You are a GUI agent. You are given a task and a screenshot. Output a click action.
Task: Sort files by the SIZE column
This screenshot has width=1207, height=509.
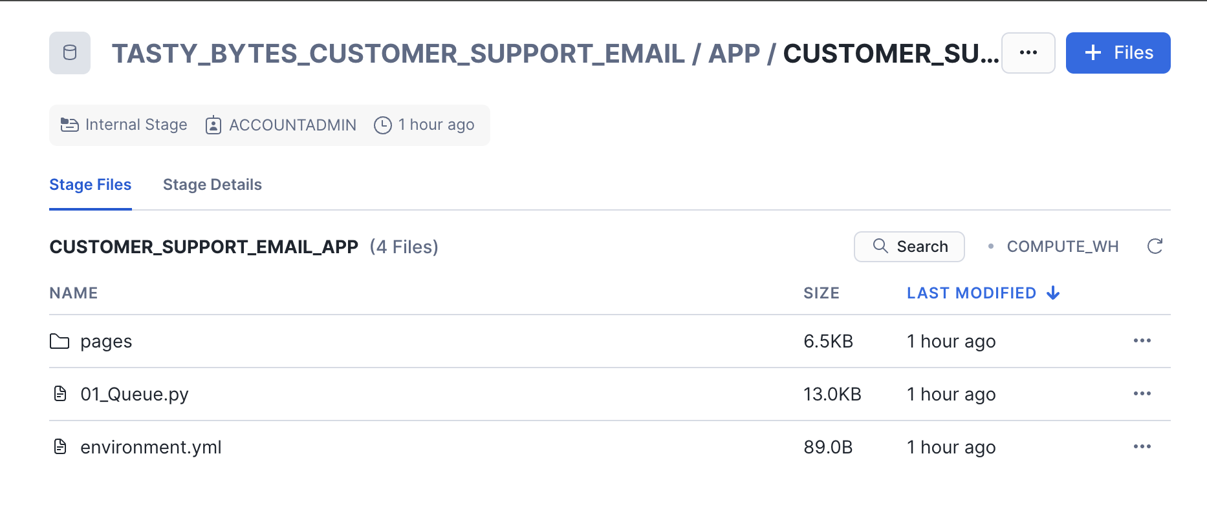click(821, 293)
